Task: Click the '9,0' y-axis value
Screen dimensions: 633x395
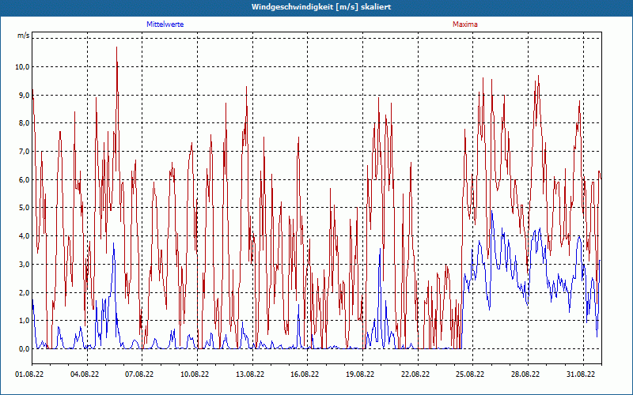Action: click(x=24, y=95)
